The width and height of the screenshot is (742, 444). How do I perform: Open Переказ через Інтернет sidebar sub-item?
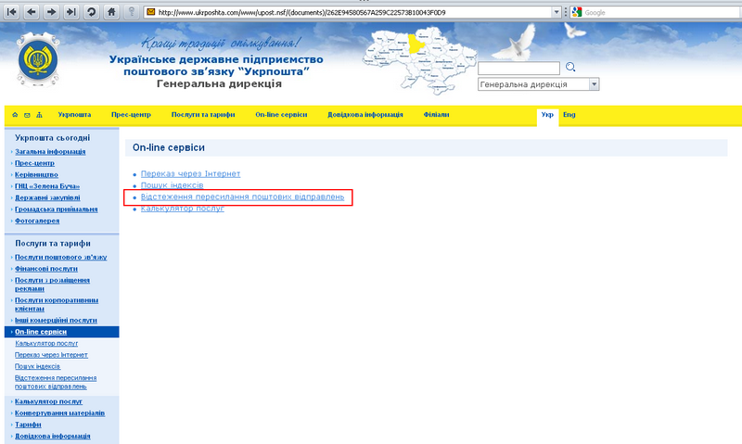pos(51,355)
